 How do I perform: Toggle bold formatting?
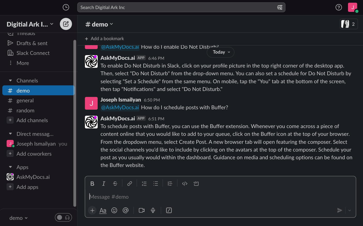pyautogui.click(x=92, y=183)
